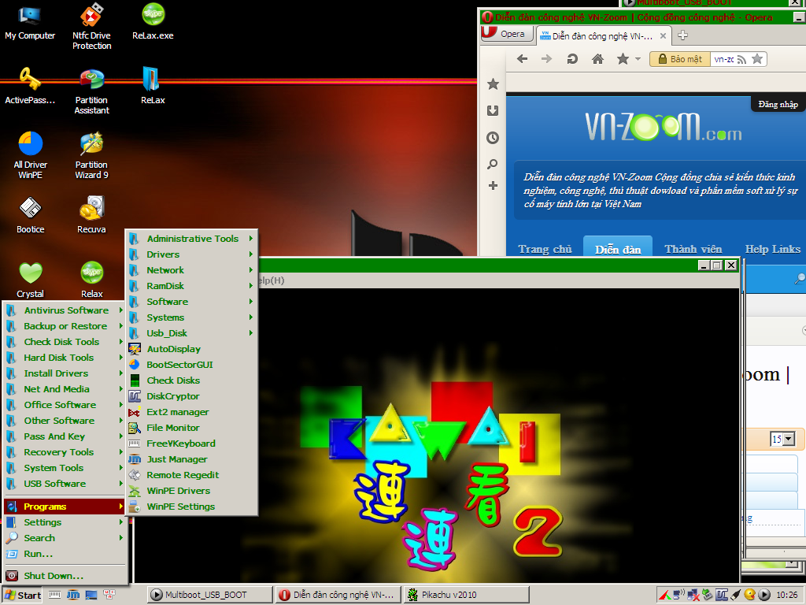Click the Start button

click(x=22, y=596)
